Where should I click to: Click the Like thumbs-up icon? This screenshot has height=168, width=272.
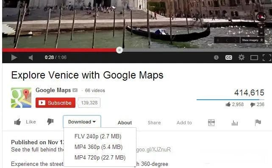click(x=17, y=122)
